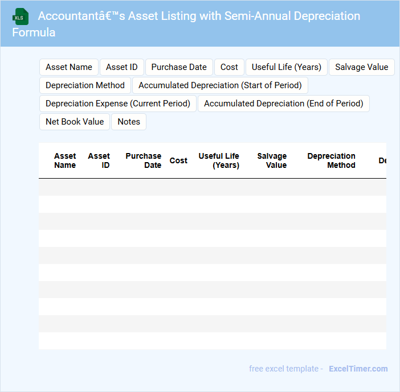Select the Asset Name tag
This screenshot has width=400, height=392.
click(x=69, y=67)
